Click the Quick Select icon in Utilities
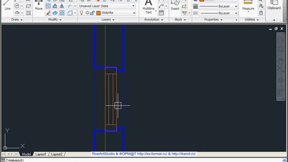288x162 pixels. 261,6
